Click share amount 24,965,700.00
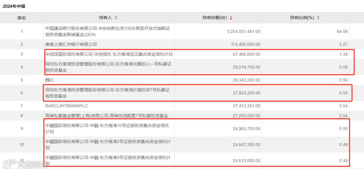Image resolution: width=364 pixels, height=171 pixels. coord(246,129)
